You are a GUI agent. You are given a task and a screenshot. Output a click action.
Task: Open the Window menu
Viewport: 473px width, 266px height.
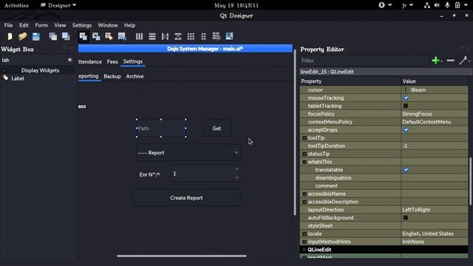point(108,25)
